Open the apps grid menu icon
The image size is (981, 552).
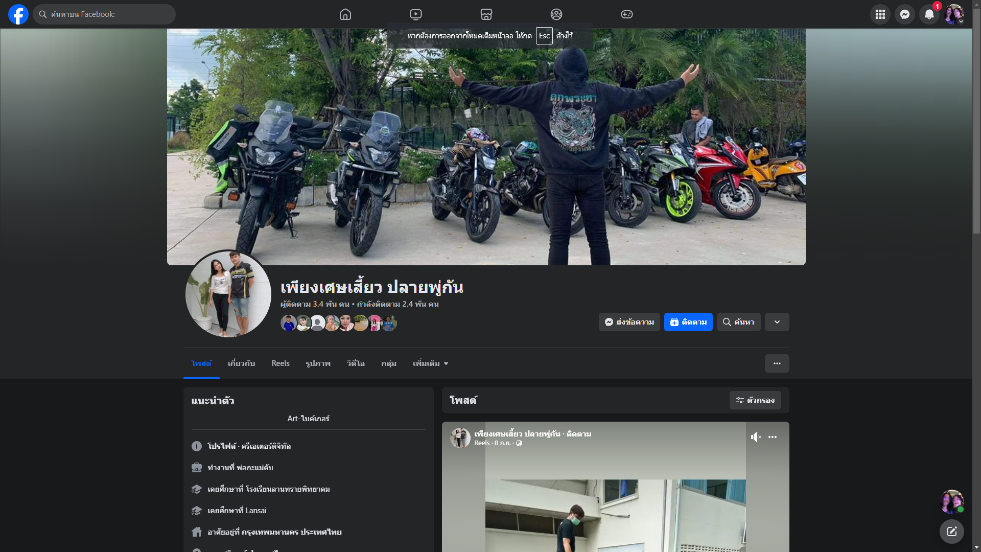(880, 14)
